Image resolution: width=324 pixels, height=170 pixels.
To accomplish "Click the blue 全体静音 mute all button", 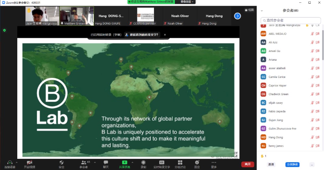I will pyautogui.click(x=292, y=165).
